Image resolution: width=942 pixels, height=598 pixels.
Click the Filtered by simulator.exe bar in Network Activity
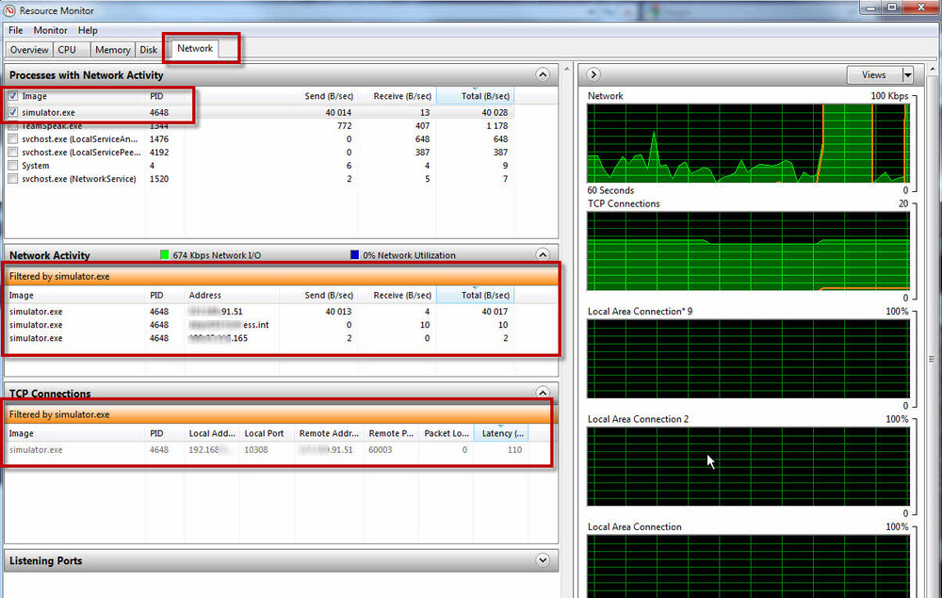[281, 276]
